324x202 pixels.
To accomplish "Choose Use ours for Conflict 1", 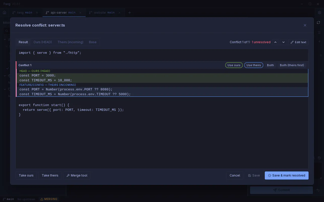I will pos(234,65).
